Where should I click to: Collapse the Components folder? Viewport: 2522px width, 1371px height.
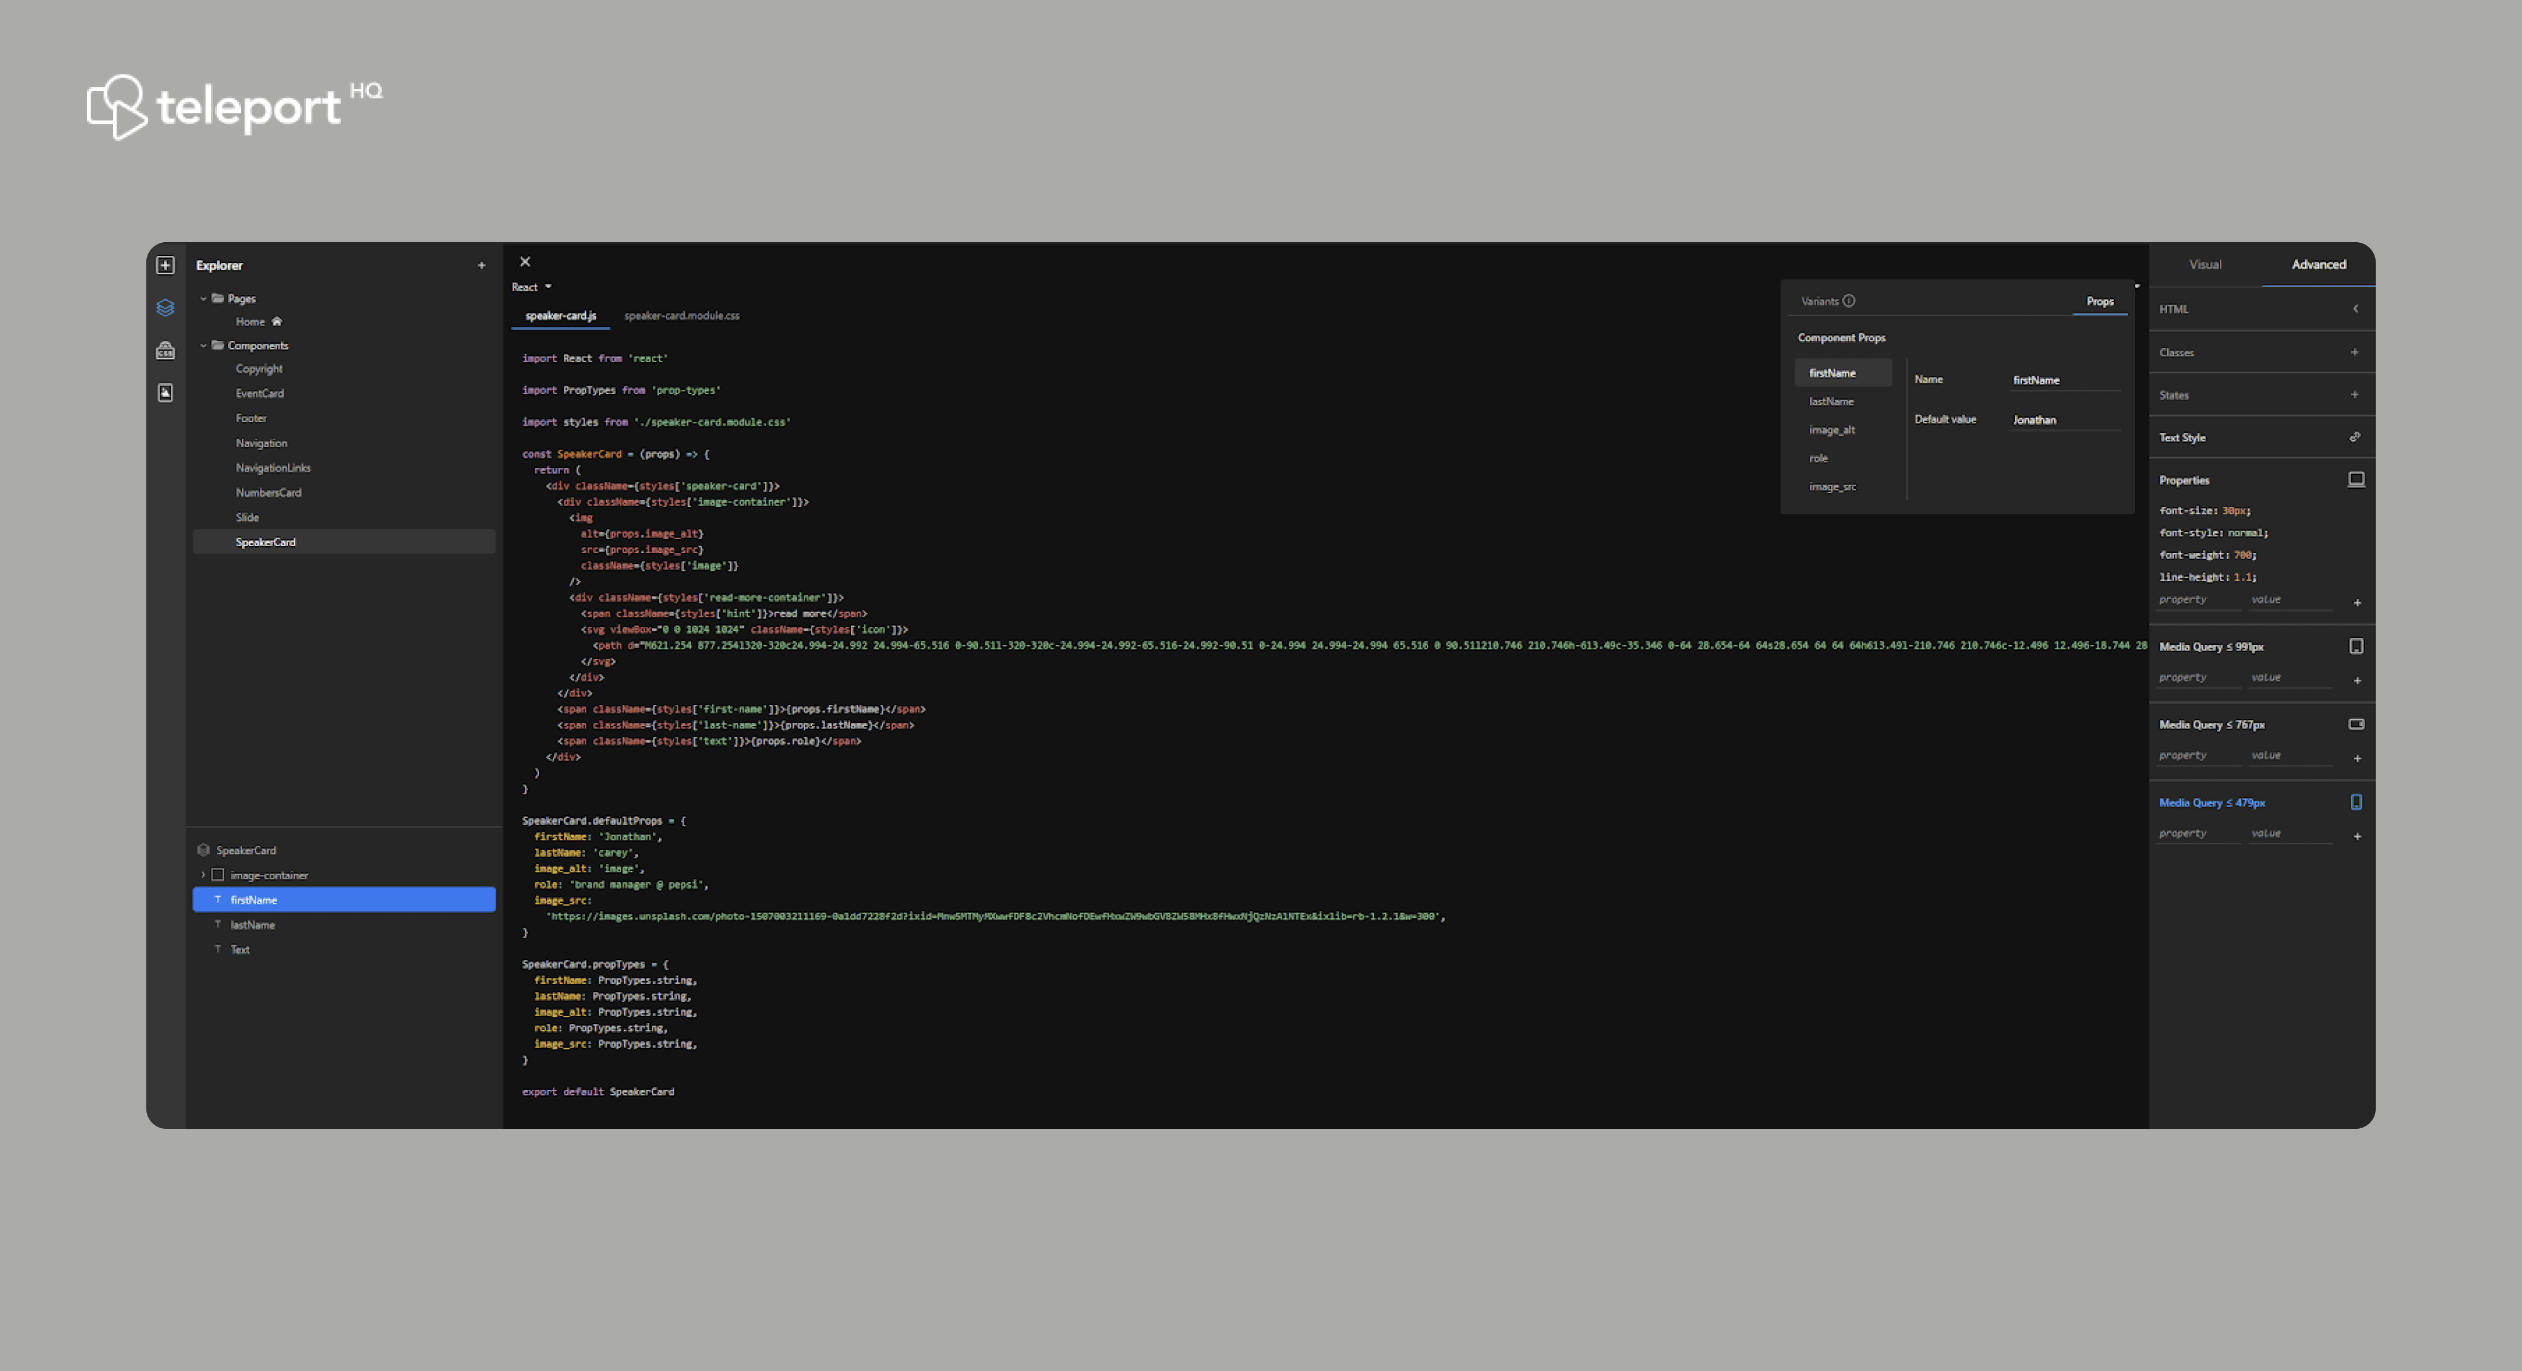pyautogui.click(x=204, y=346)
